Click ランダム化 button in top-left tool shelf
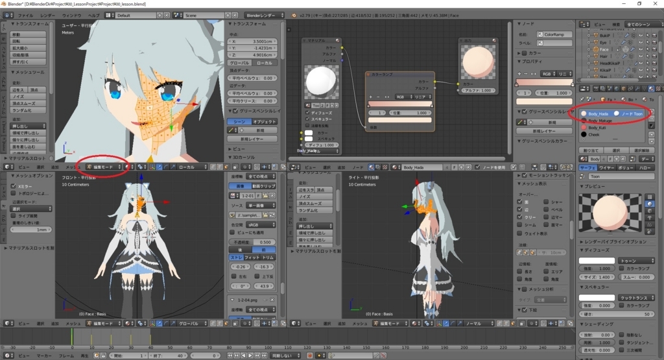The height and width of the screenshot is (360, 664). (28, 110)
